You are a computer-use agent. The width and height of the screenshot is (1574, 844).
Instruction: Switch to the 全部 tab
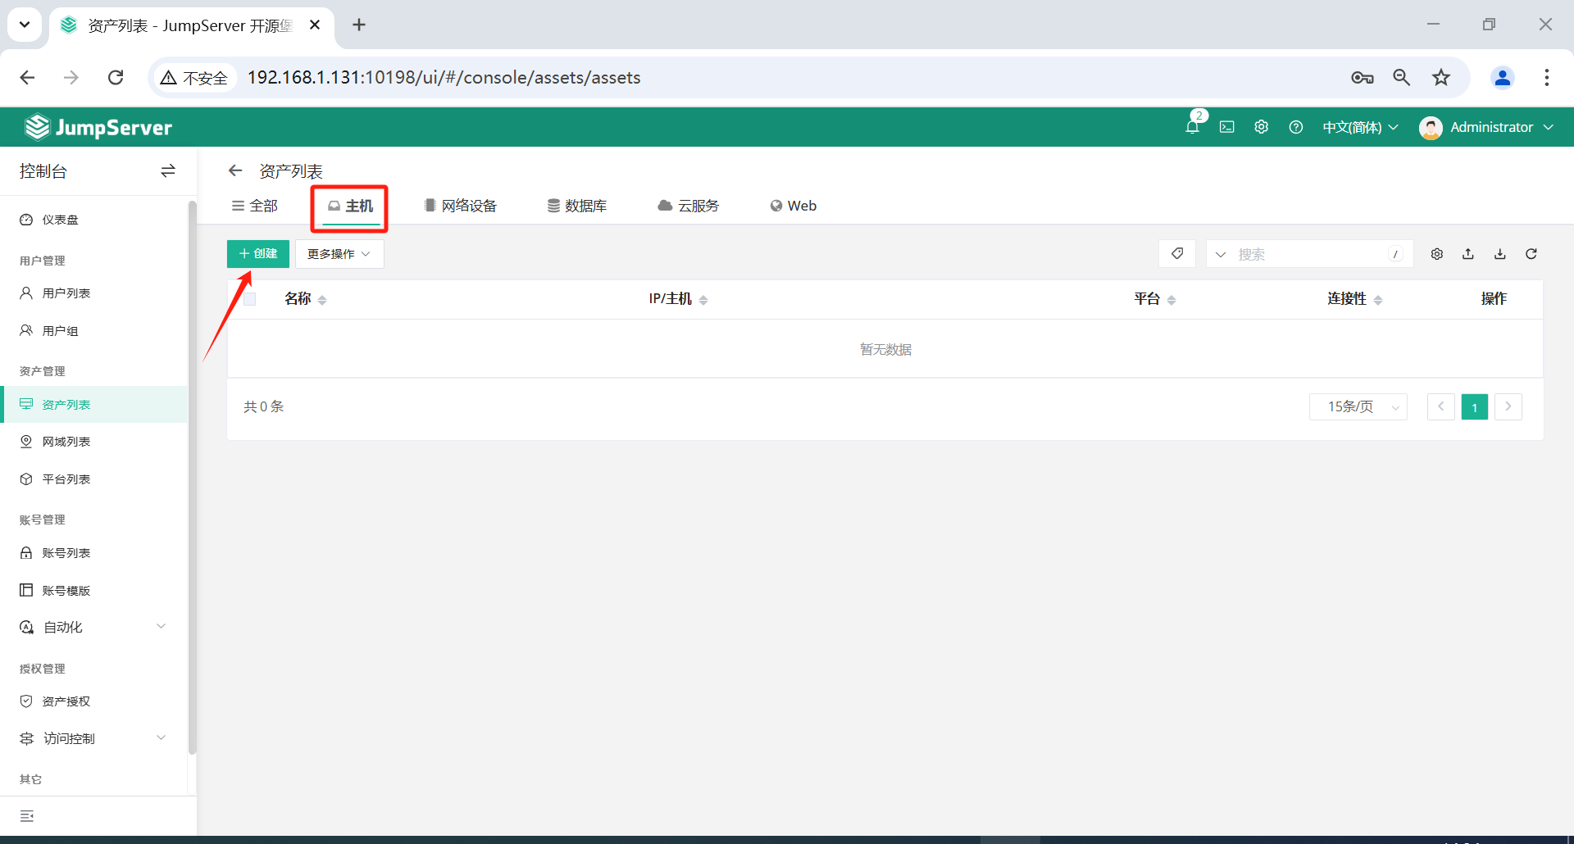pyautogui.click(x=255, y=206)
